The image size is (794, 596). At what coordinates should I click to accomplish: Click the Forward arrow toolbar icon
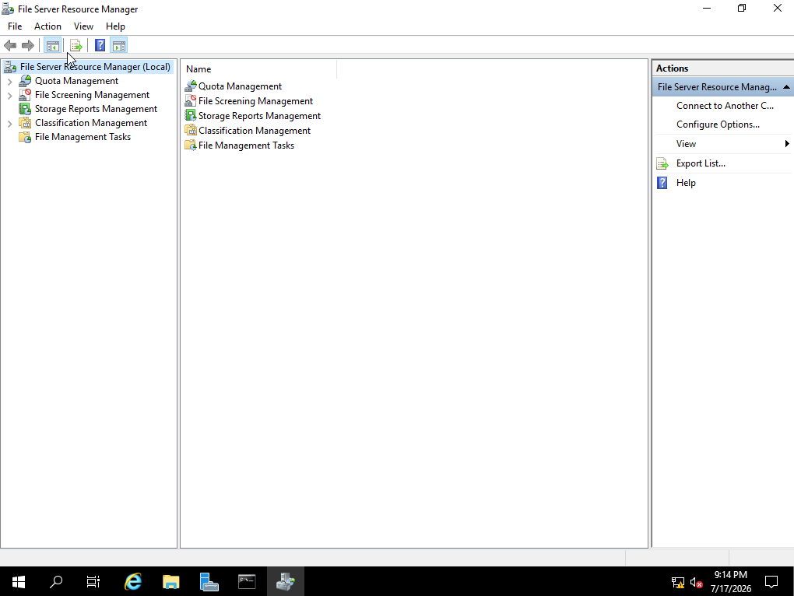[28, 46]
